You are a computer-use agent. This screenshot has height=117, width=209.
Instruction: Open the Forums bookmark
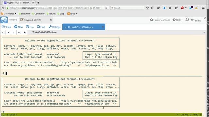(51, 14)
